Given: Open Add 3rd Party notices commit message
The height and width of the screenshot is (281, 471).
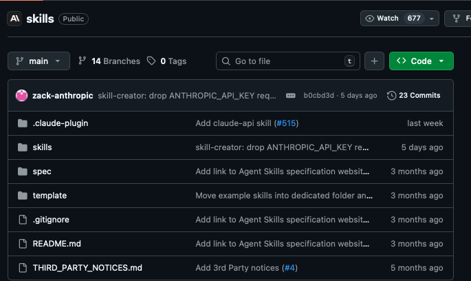Looking at the screenshot, I should click(237, 267).
